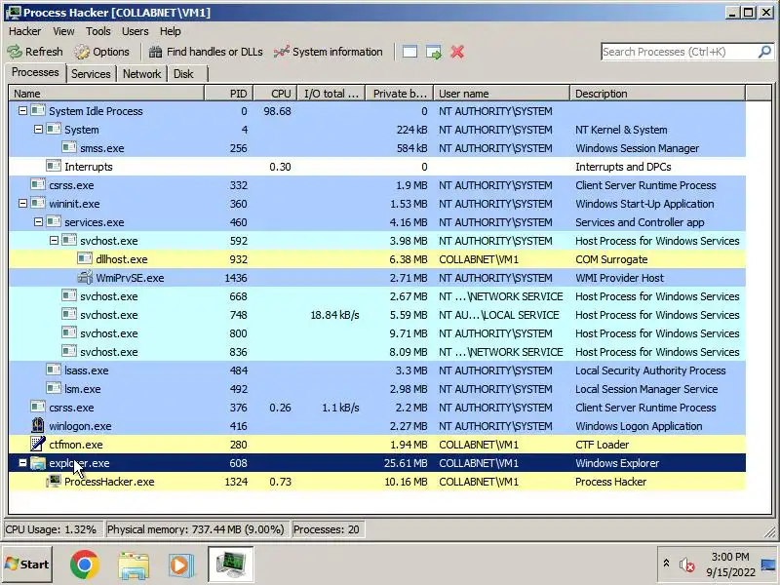Sort by the User name column header
Image resolution: width=780 pixels, height=585 pixels.
(x=501, y=93)
